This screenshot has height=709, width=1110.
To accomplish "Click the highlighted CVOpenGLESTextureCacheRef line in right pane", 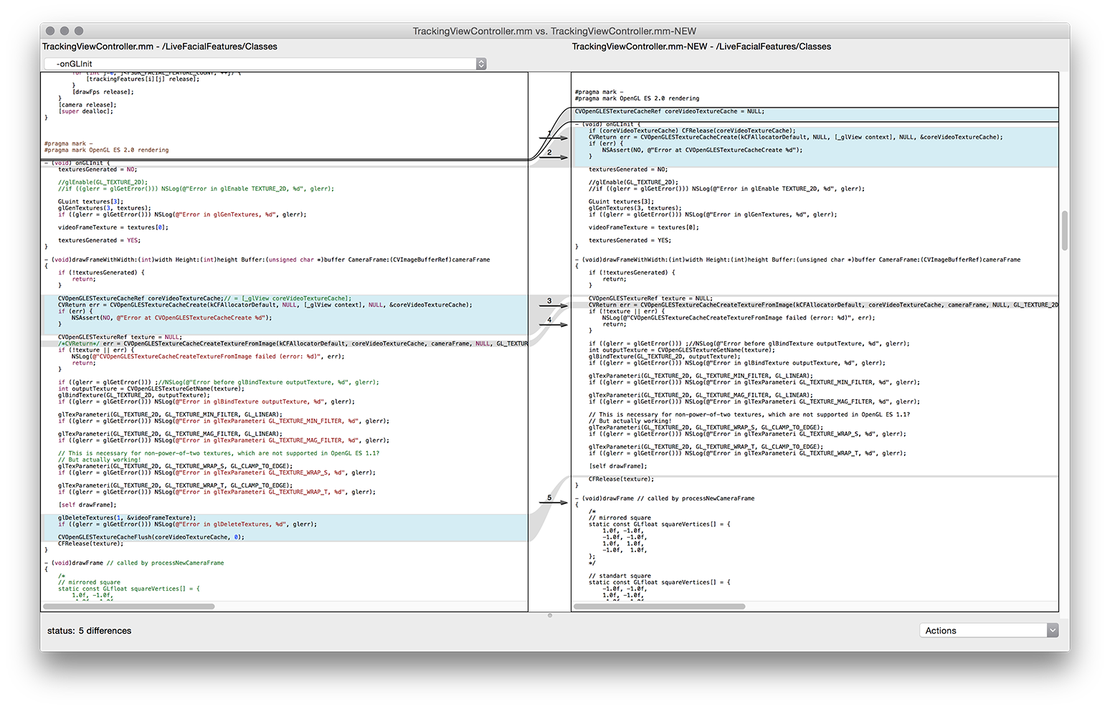I will pos(670,112).
